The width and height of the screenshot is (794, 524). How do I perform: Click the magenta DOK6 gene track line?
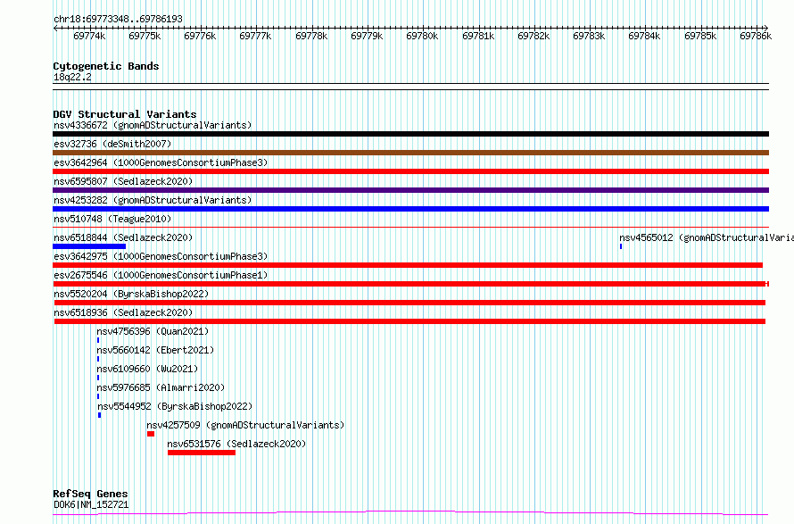pyautogui.click(x=410, y=513)
